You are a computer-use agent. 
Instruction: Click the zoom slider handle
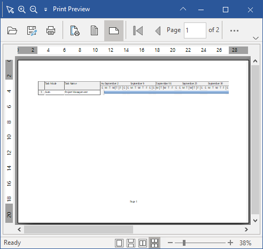pos(184,243)
